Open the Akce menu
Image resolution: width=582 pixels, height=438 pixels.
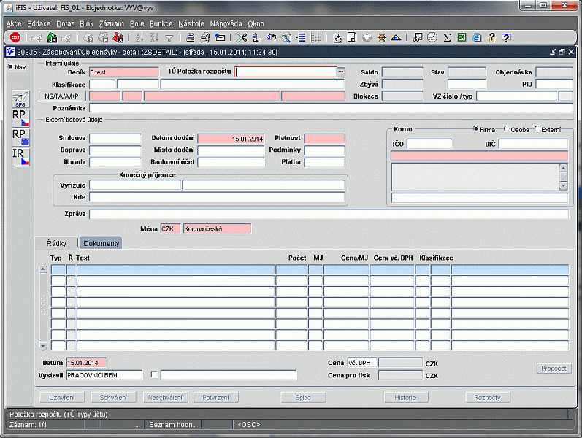click(14, 24)
